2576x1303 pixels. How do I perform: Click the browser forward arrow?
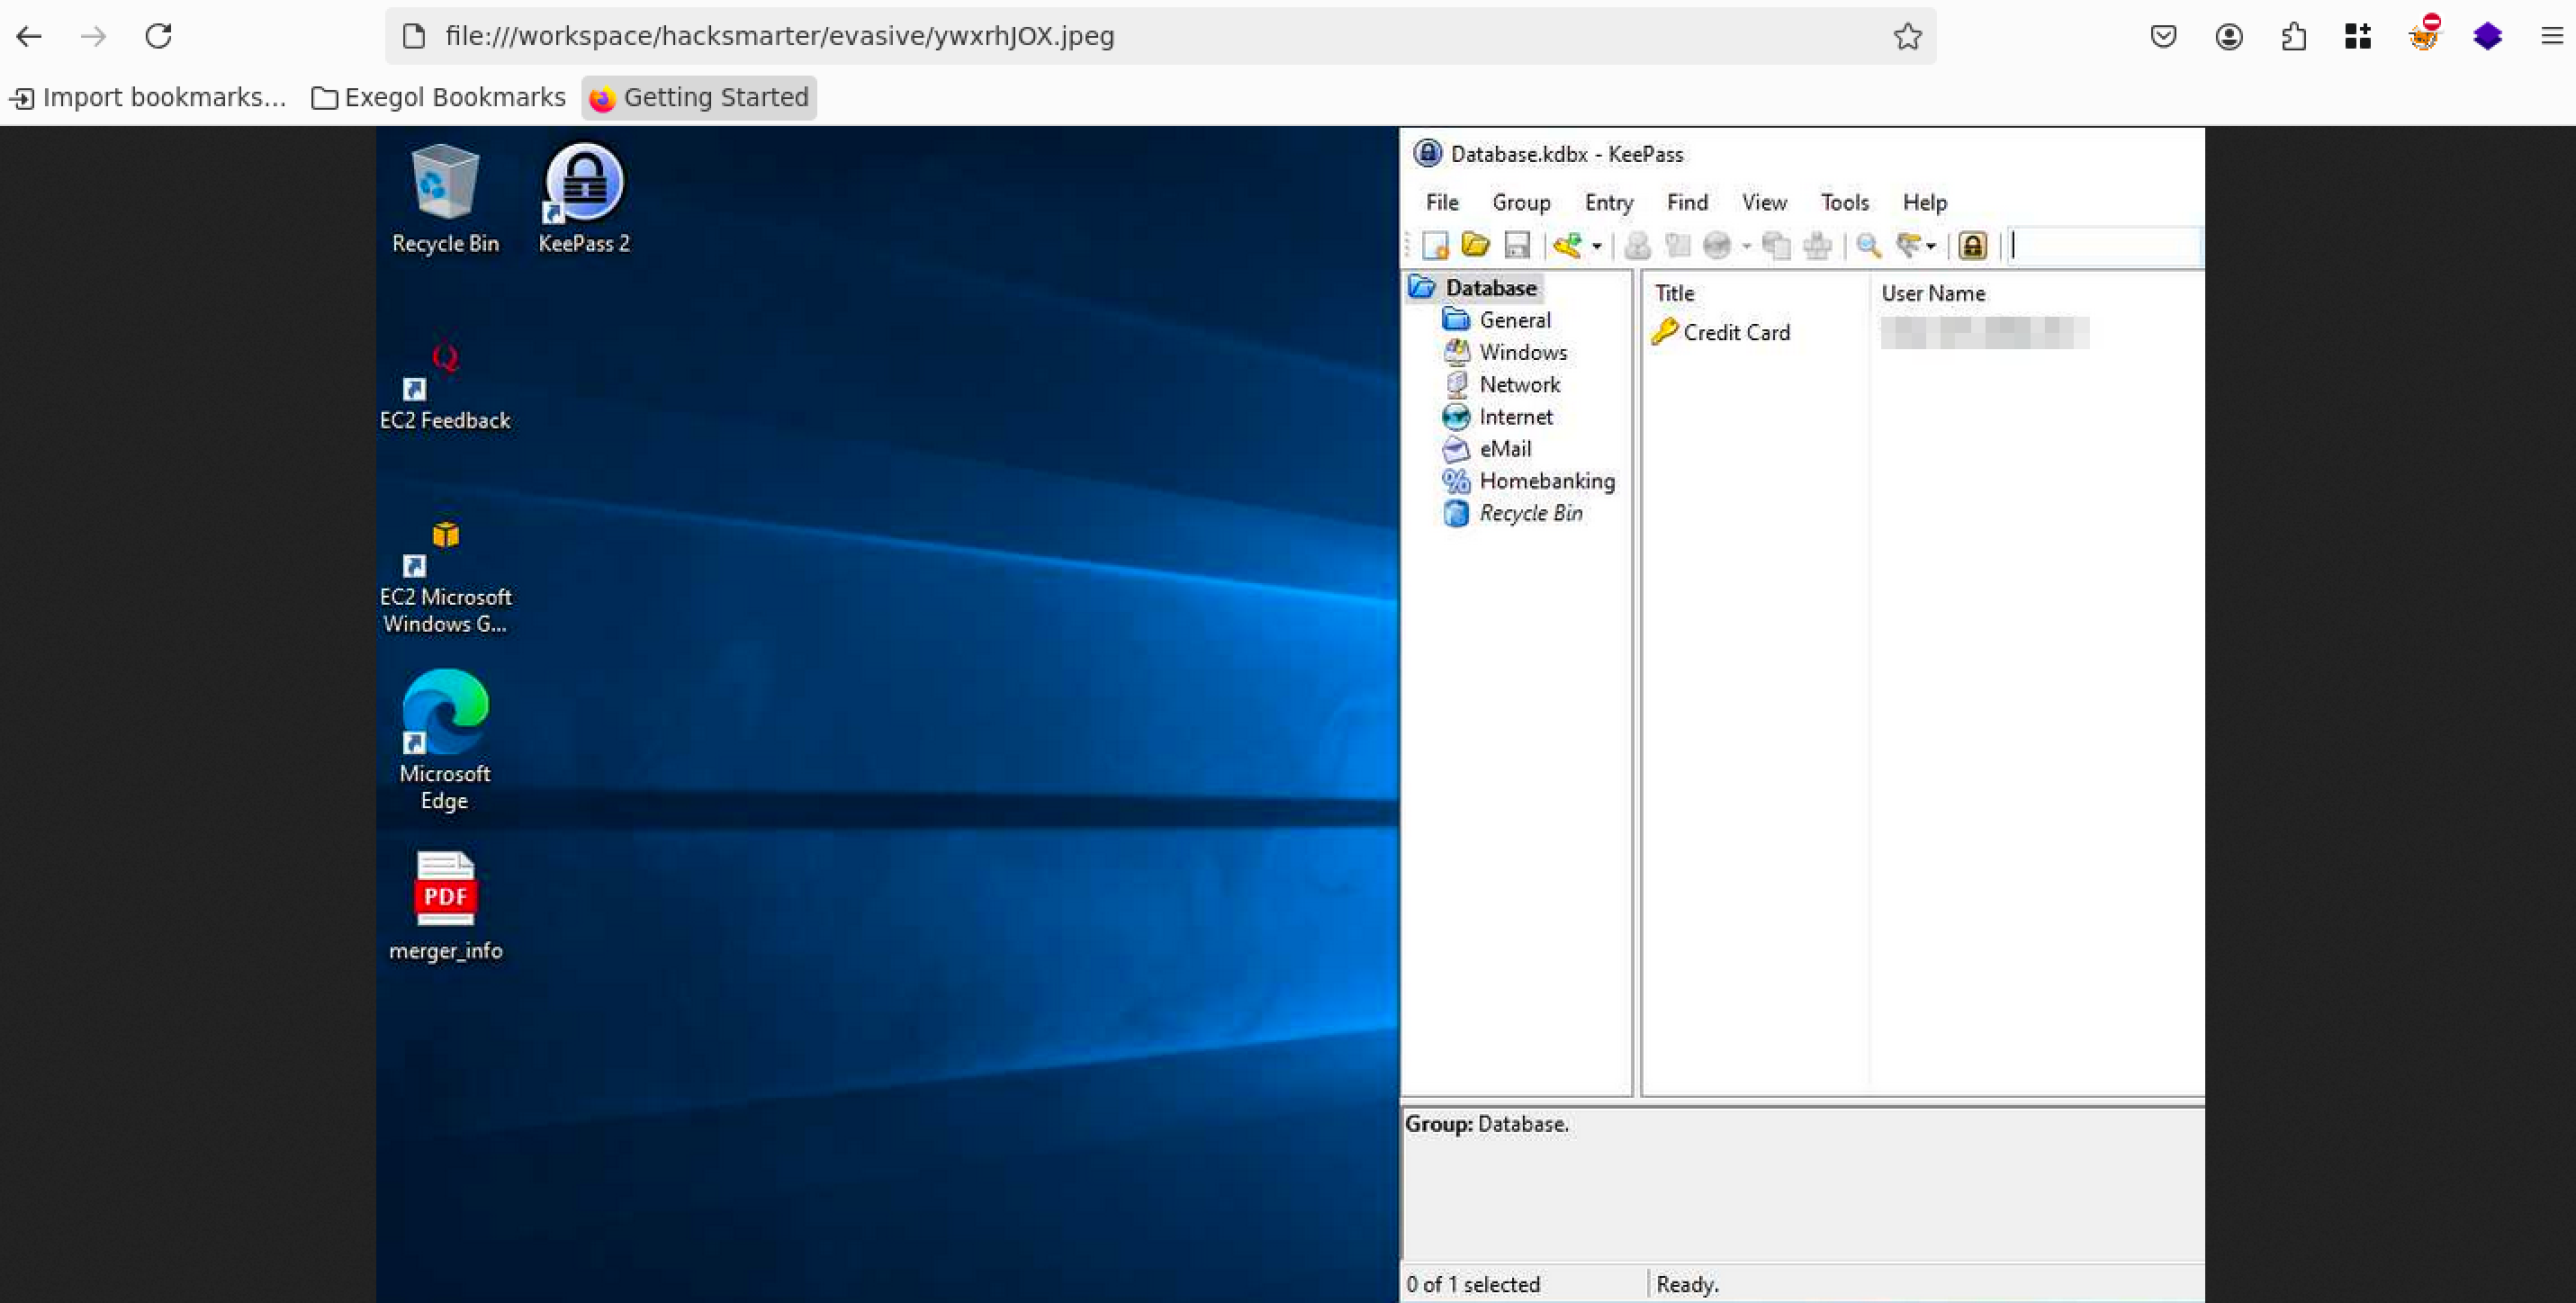click(93, 37)
